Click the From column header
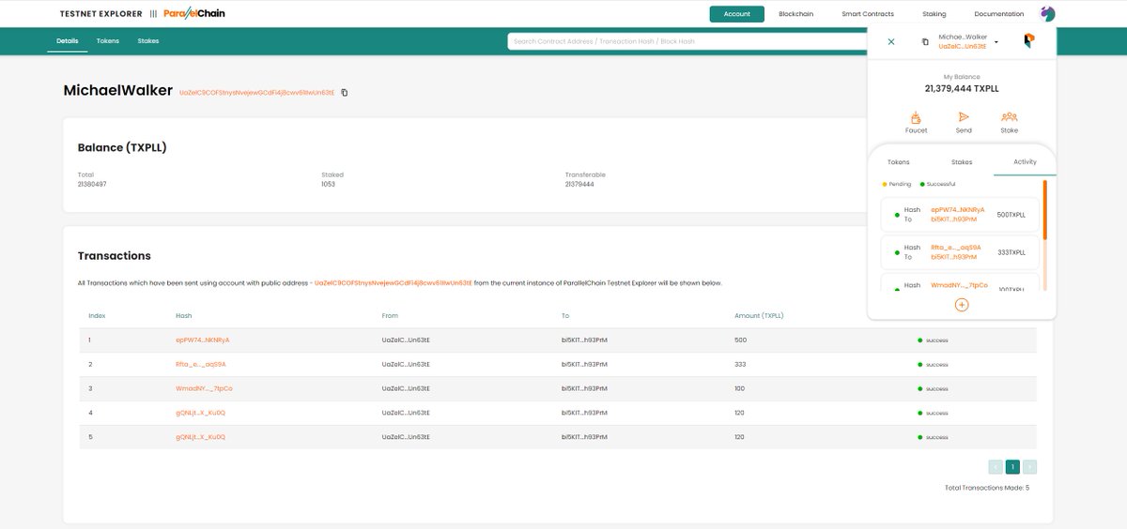 point(390,316)
